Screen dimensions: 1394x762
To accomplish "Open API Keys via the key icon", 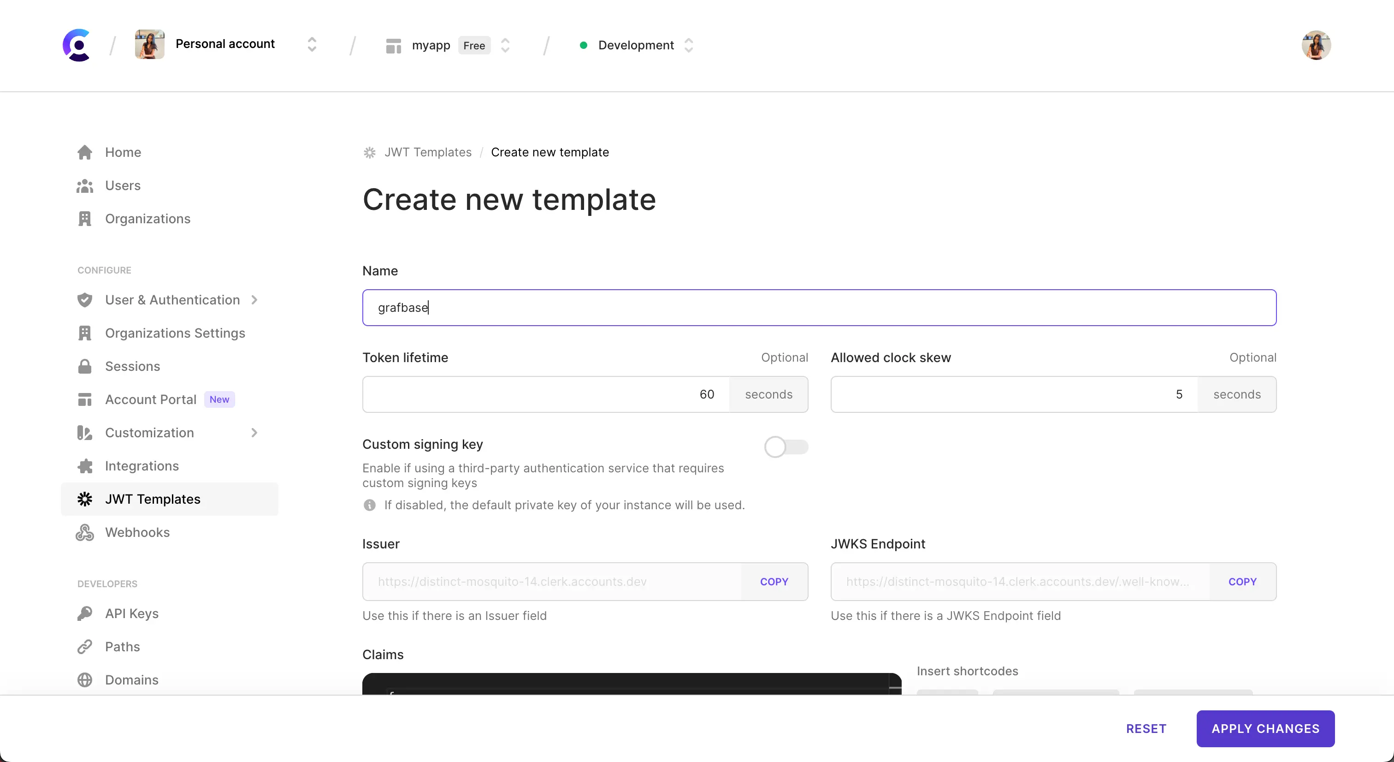I will (x=85, y=613).
